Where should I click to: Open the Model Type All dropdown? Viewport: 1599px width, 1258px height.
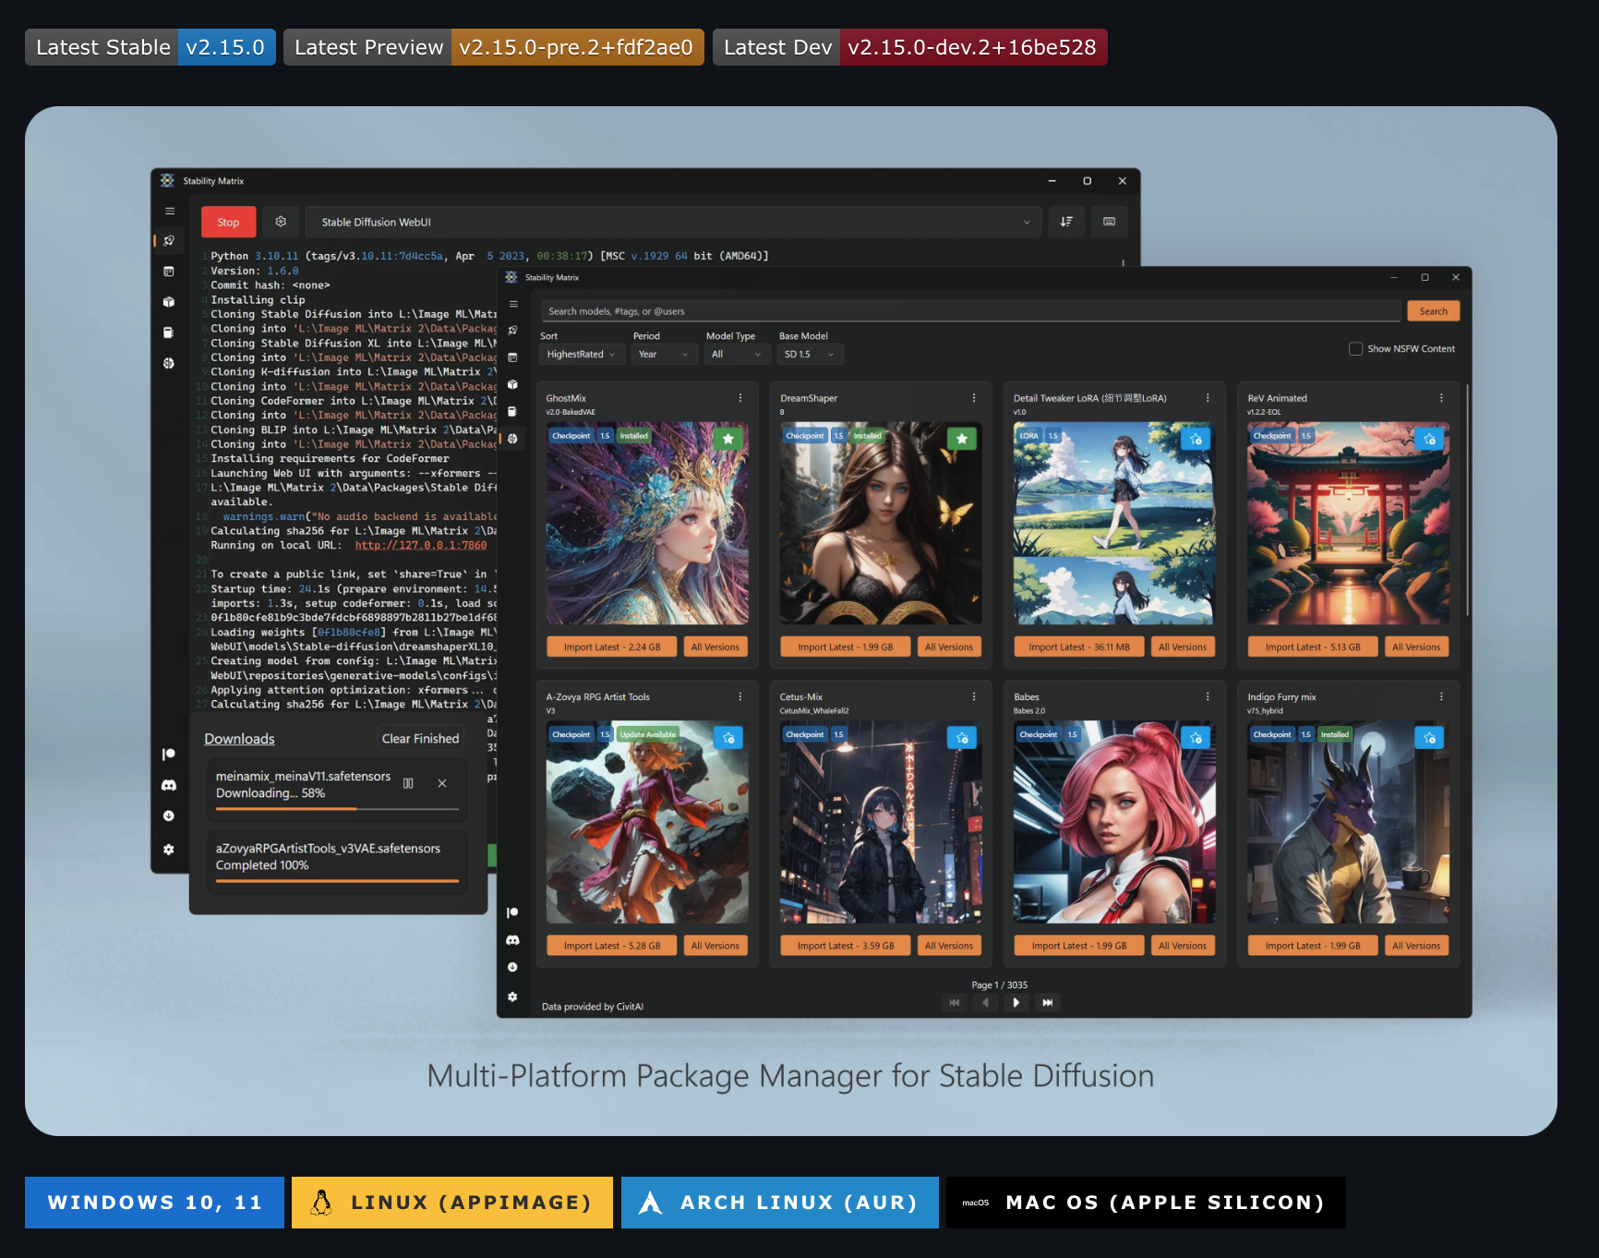pos(737,354)
